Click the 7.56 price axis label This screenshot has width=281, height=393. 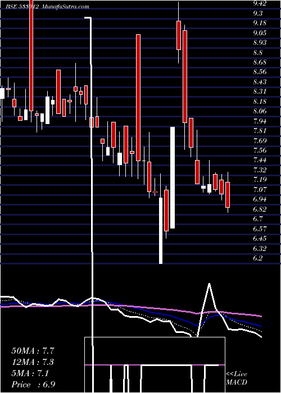coord(260,150)
